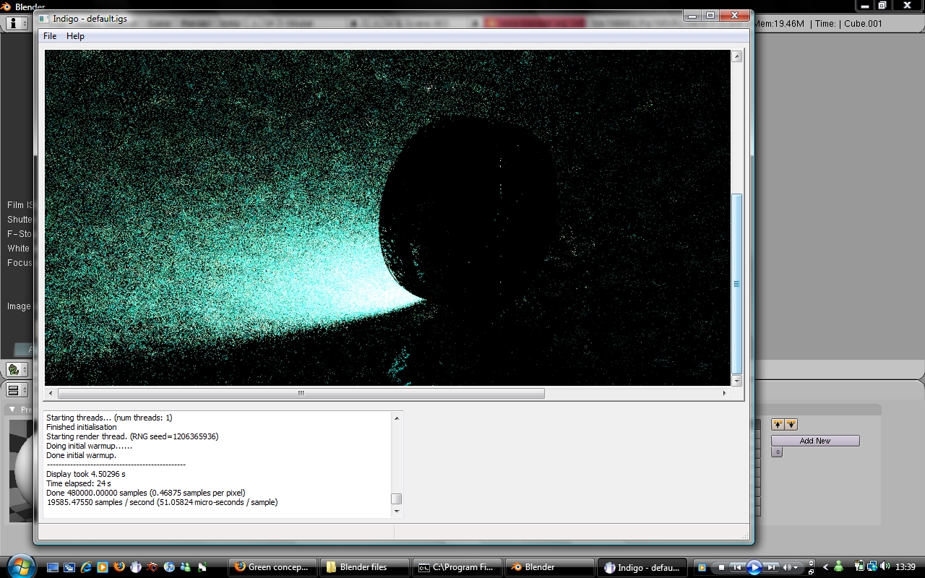Launch Firefox from the Quick Launch bar
925x578 pixels.
pyautogui.click(x=119, y=567)
